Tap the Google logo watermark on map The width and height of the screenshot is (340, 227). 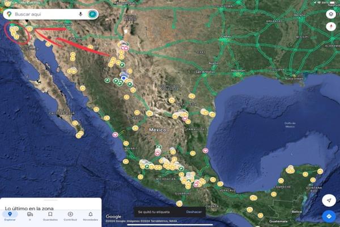(113, 216)
